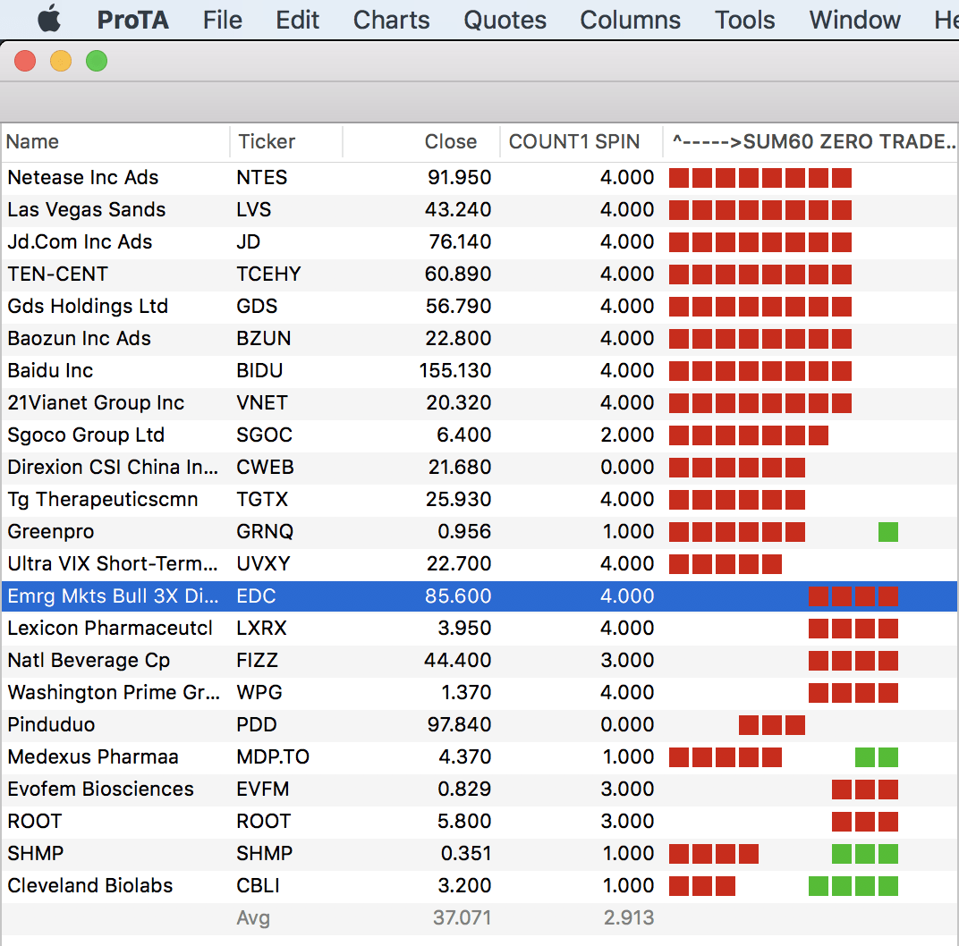Select the Ultra VIX Short-Term UVXY row
Image resolution: width=959 pixels, height=946 pixels.
(112, 563)
